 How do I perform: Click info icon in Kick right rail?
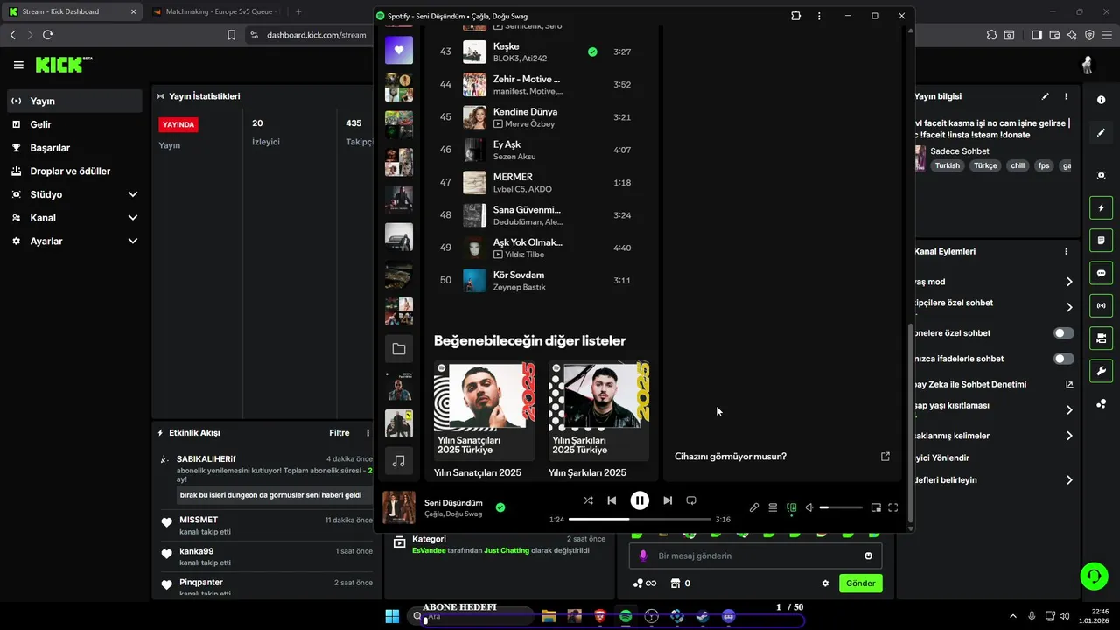1101,100
